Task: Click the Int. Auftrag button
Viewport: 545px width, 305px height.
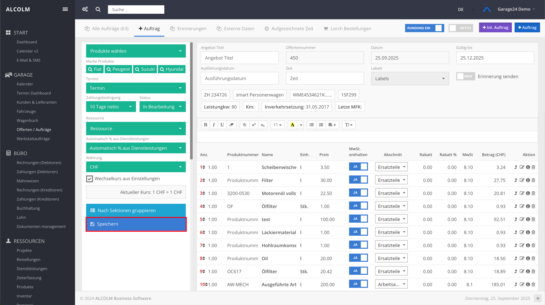Action: coord(495,28)
